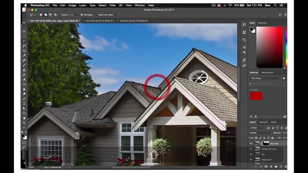308x173 pixels.
Task: Switch to the Paths tab
Action: (x=274, y=122)
